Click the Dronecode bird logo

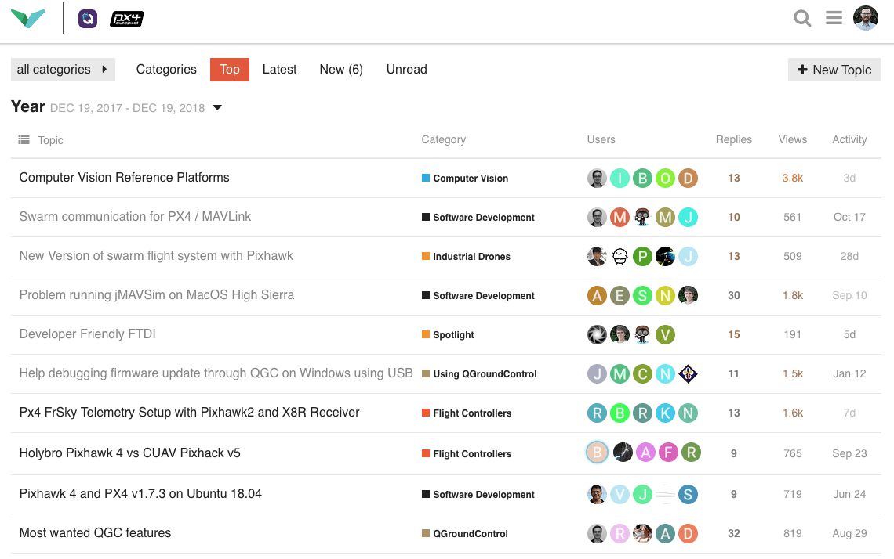(28, 18)
